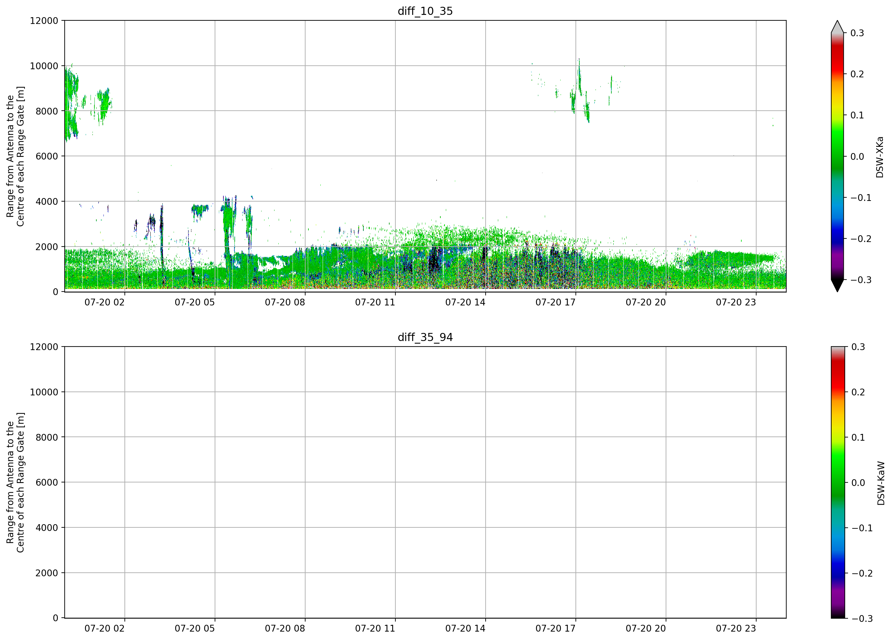This screenshot has height=640, width=892.
Task: Click the 0.3 tick of the DSW-KaW colorbar
Action: point(858,347)
